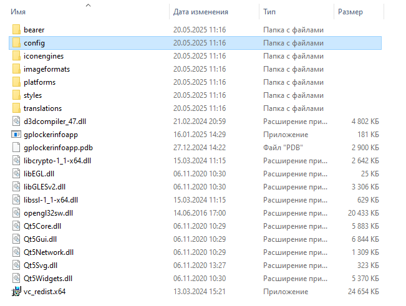Toggle the sort arrow above Имя
Image resolution: width=406 pixels, height=306 pixels.
pos(89,5)
